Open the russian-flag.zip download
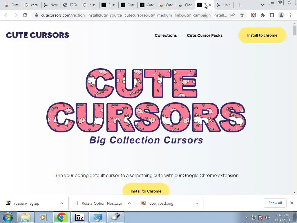This screenshot has width=297, height=223. coord(26,203)
